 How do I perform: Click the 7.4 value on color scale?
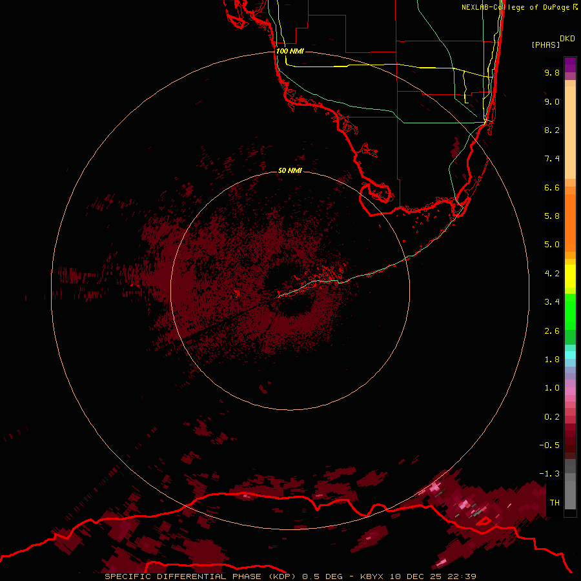pos(552,159)
